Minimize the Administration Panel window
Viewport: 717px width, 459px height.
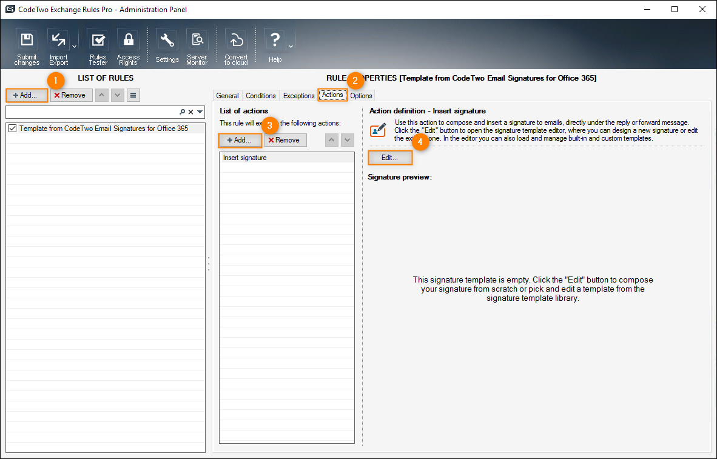click(x=647, y=9)
